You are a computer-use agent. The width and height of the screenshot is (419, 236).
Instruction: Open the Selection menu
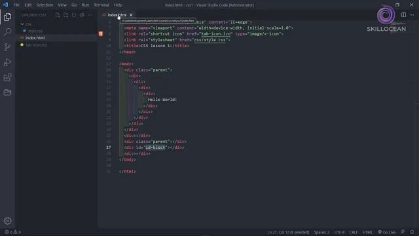45,5
